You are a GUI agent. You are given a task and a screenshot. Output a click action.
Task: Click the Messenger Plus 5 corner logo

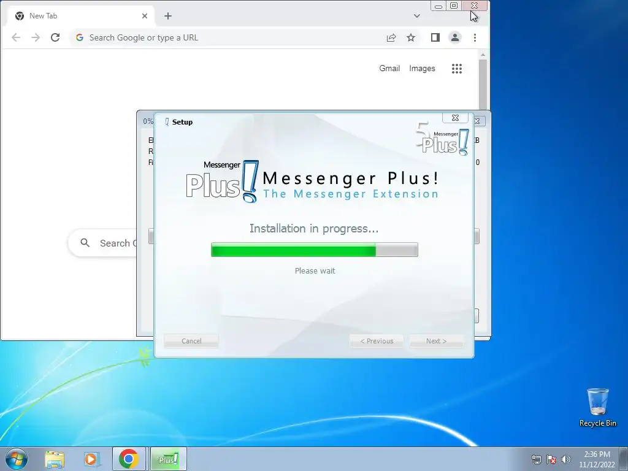[442, 139]
